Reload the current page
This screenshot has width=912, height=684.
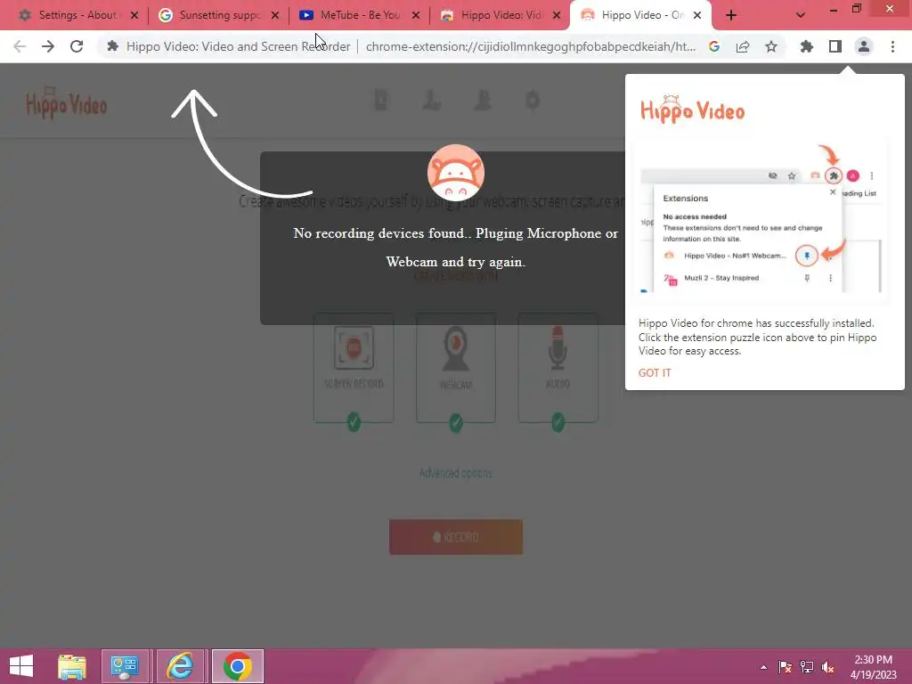77,46
